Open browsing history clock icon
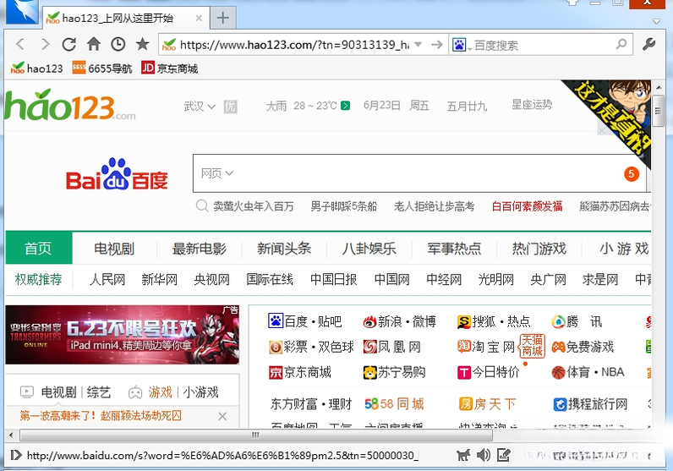673x471 pixels. tap(118, 44)
